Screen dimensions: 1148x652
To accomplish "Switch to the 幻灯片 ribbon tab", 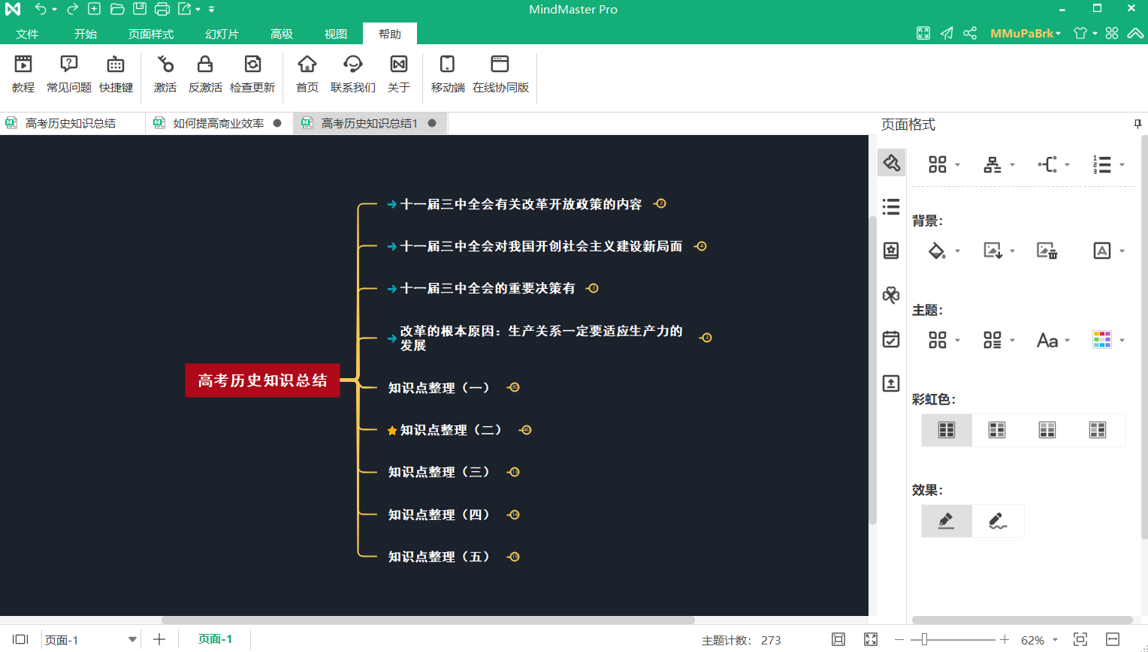I will click(222, 34).
